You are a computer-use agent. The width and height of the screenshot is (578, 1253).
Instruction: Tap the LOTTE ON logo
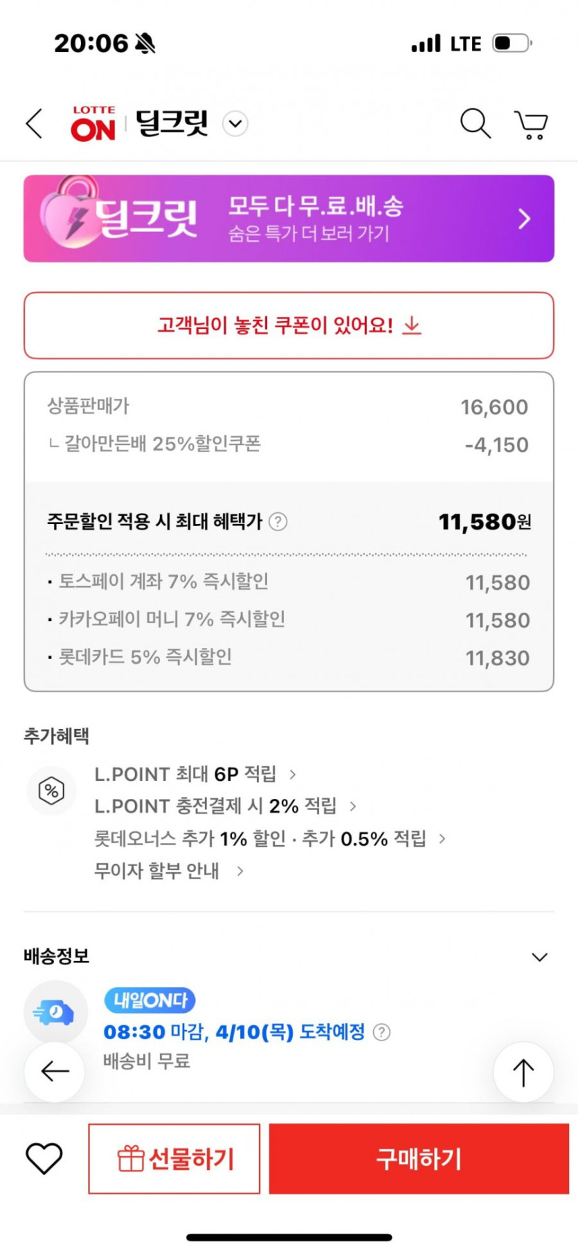pyautogui.click(x=93, y=124)
